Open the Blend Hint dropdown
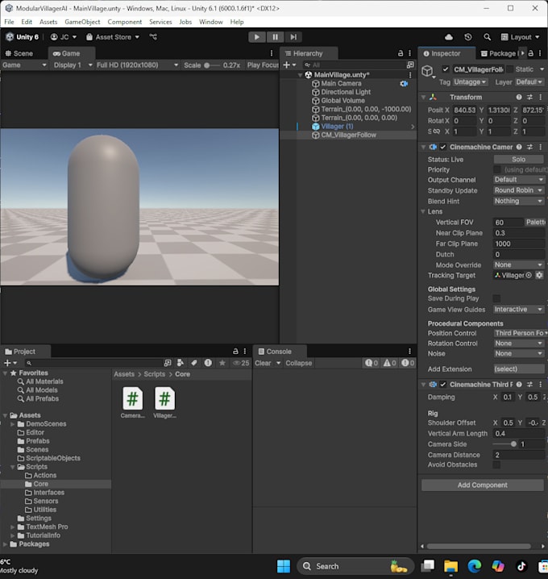548x579 pixels. click(x=518, y=201)
